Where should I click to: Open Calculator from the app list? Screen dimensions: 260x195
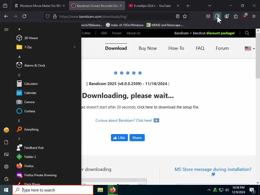27,84
